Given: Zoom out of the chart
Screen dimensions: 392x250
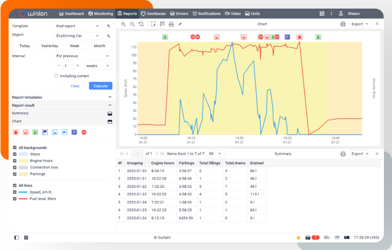Looking at the screenshot, I should pyautogui.click(x=132, y=24).
